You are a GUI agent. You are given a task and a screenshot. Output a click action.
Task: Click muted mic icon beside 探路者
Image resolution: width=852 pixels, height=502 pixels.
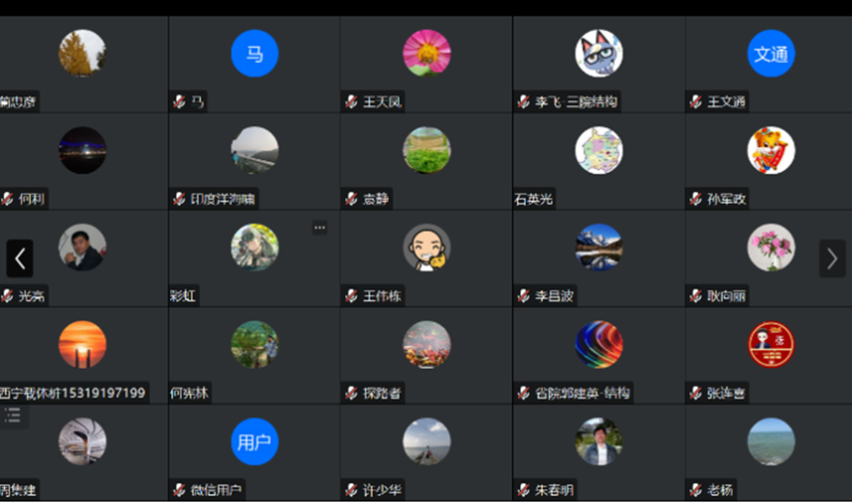click(352, 392)
